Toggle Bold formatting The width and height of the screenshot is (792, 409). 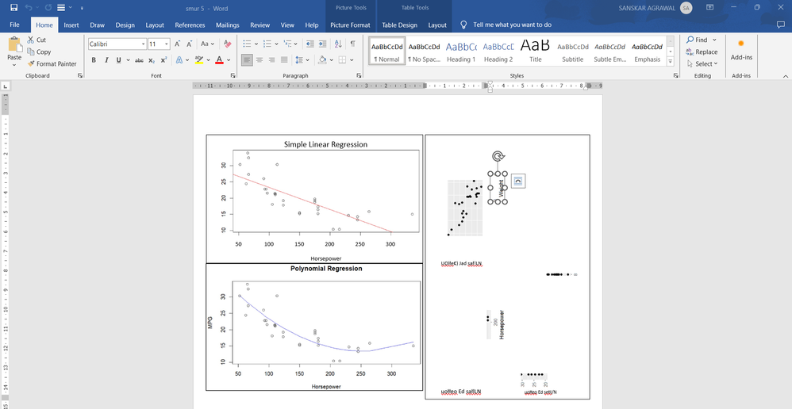click(94, 60)
